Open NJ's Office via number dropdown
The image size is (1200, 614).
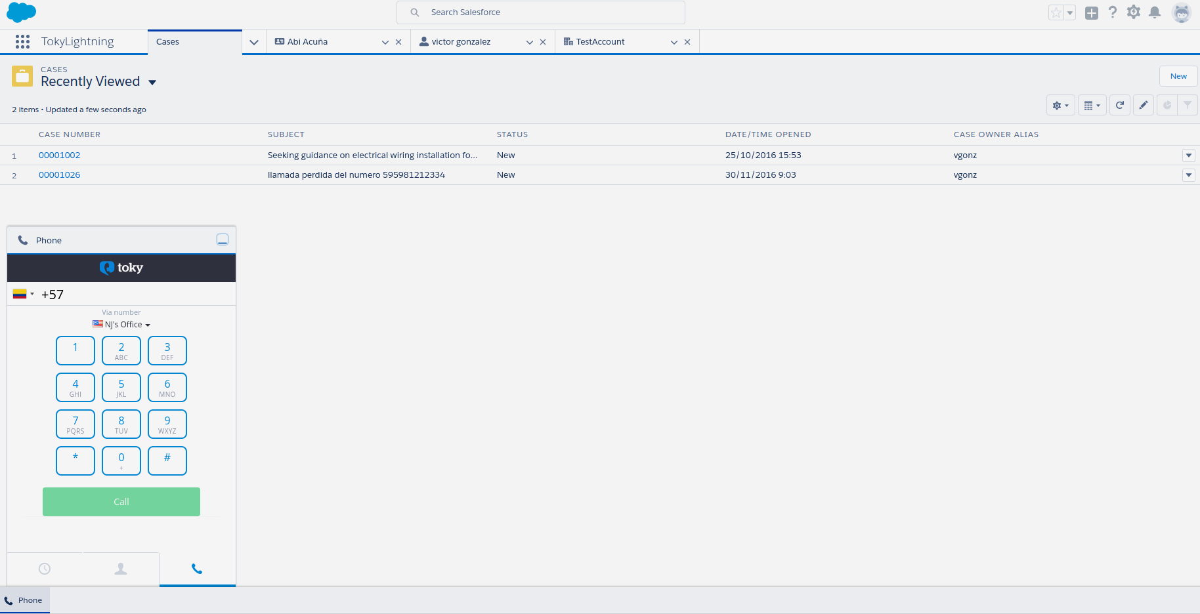[121, 325]
